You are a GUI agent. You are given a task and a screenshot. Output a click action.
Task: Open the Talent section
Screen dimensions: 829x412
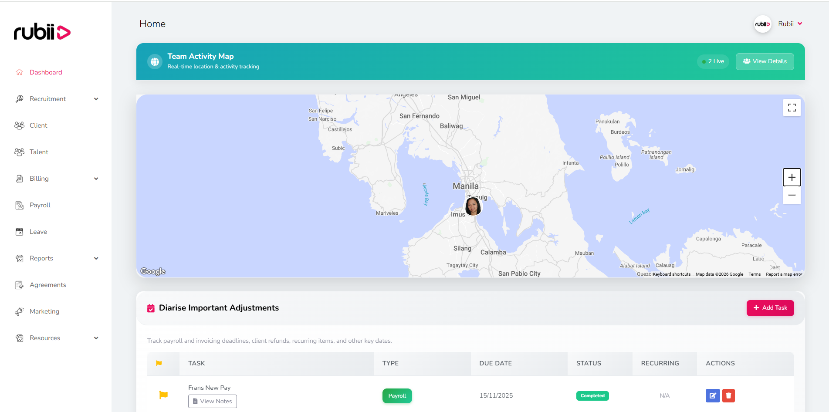[x=38, y=152]
